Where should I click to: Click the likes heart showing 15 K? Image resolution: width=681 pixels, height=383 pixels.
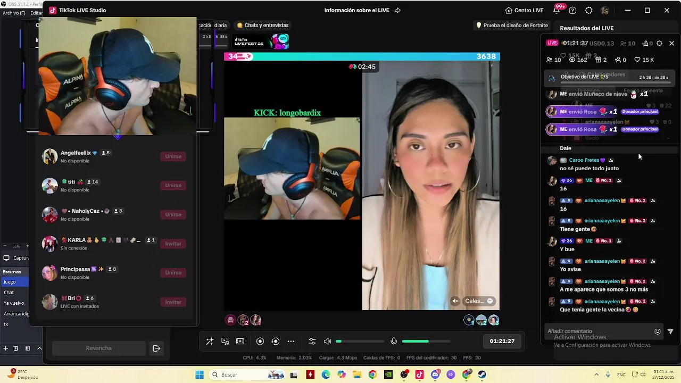pos(644,60)
